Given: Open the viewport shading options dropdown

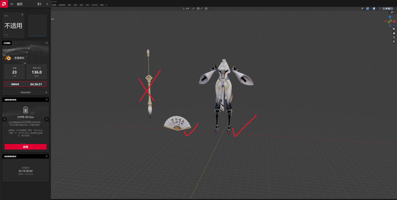Looking at the screenshot, I should (x=395, y=9).
